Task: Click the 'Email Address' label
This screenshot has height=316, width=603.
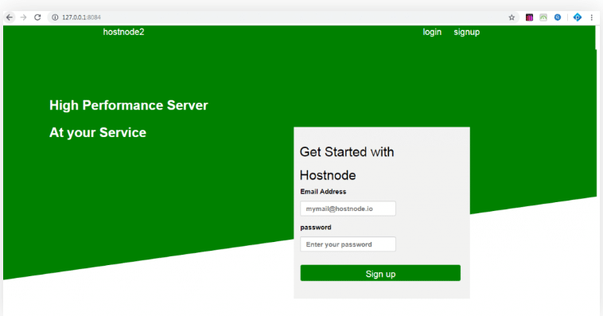Action: click(x=323, y=192)
